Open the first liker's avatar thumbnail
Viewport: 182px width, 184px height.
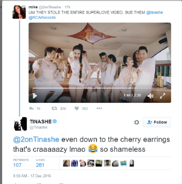pyautogui.click(x=66, y=163)
